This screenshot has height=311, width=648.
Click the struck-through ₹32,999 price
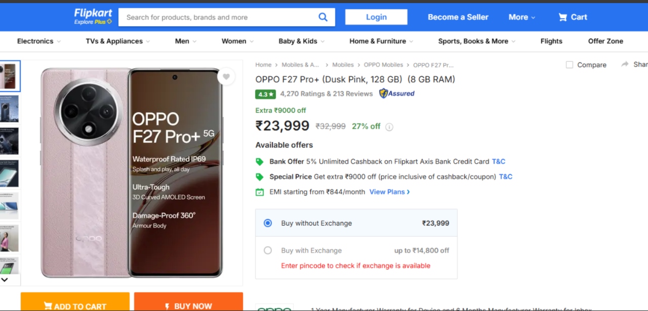click(x=331, y=126)
